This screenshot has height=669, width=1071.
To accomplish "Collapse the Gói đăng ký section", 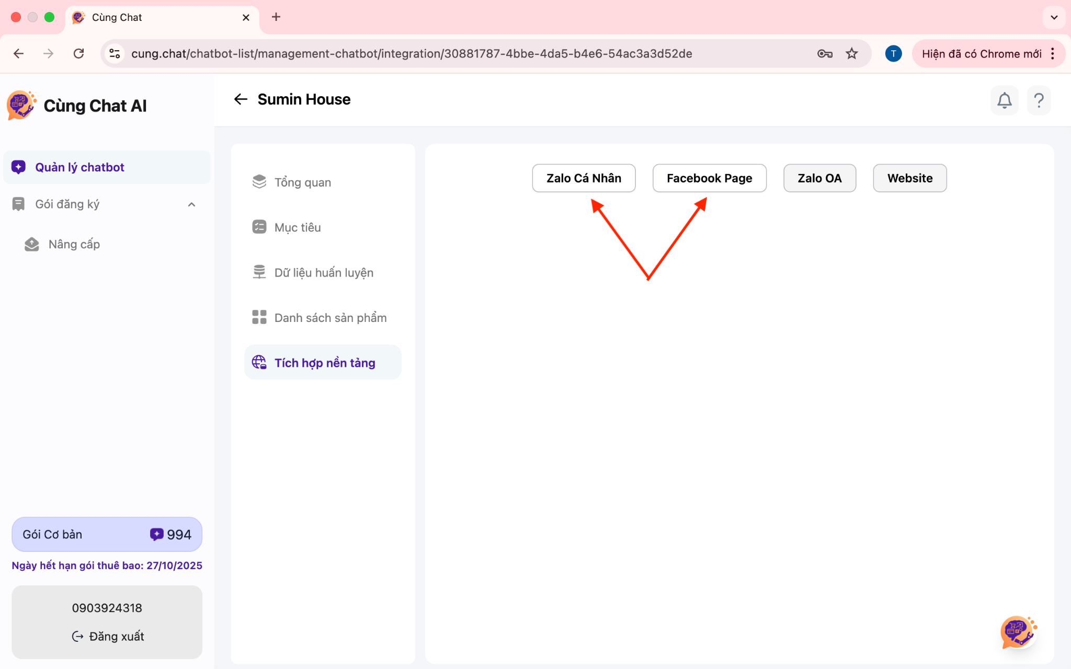I will click(191, 204).
